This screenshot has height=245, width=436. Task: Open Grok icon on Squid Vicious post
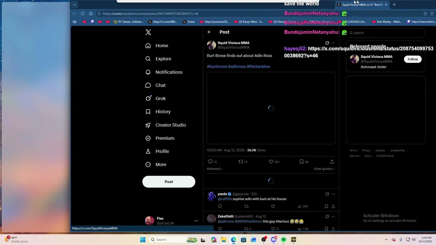pyautogui.click(x=327, y=43)
